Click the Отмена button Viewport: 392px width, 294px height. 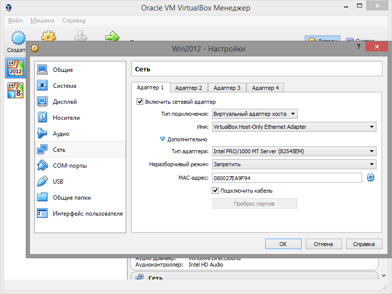[x=324, y=244]
